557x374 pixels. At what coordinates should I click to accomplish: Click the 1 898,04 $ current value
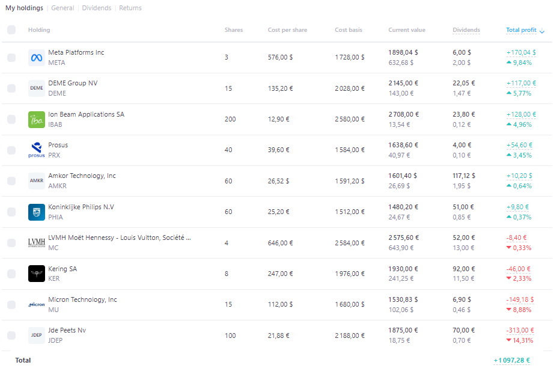click(403, 52)
